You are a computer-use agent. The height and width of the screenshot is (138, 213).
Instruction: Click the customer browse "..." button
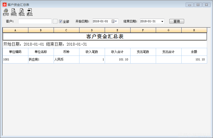pyautogui.click(x=55, y=22)
